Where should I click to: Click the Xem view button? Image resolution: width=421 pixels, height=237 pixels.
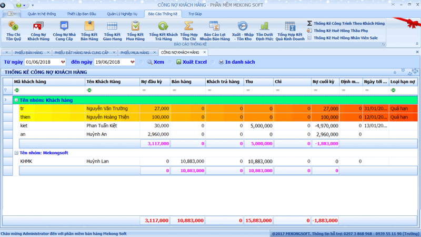click(x=155, y=62)
